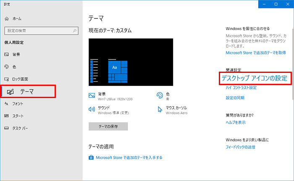Open フィードバックの送信 link
Image resolution: width=294 pixels, height=181 pixels.
click(240, 147)
